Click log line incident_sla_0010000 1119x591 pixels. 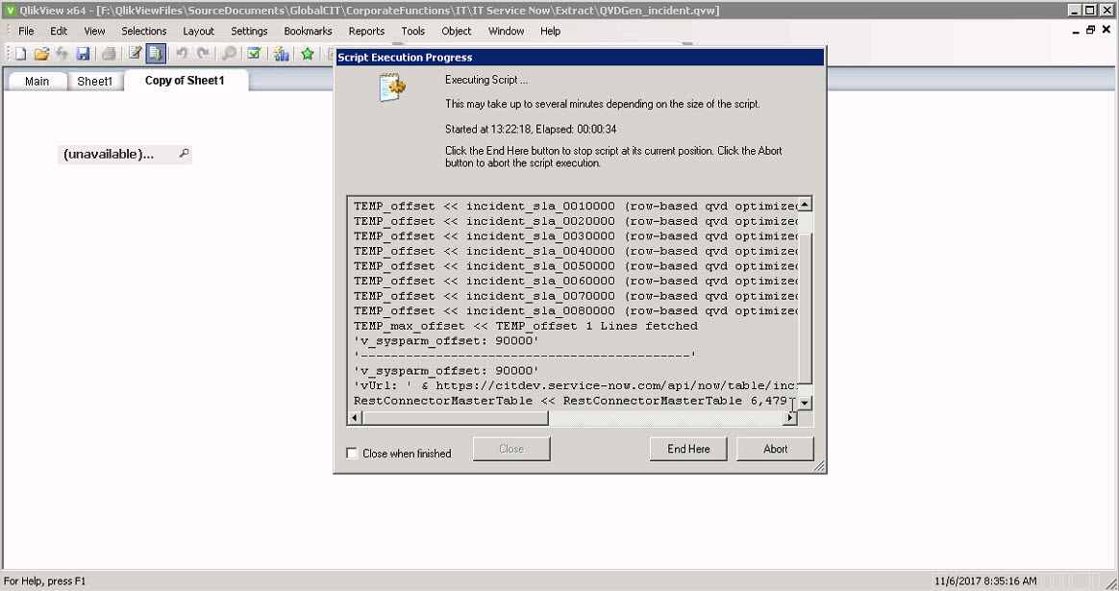(x=575, y=207)
